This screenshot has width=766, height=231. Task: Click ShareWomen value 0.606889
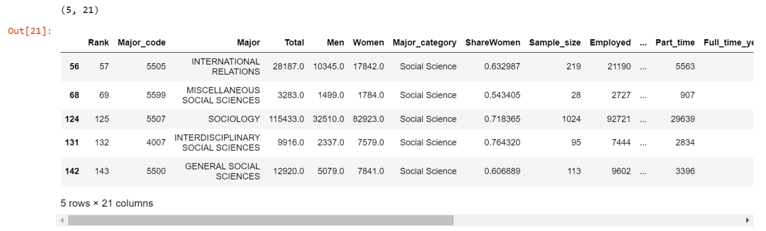point(502,171)
